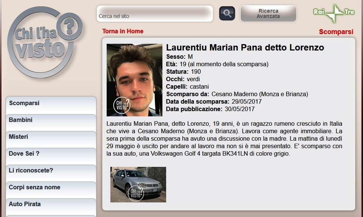Click the Chi l'ha visto watermark on portrait
Screen dimensions: 363x217
point(122,106)
